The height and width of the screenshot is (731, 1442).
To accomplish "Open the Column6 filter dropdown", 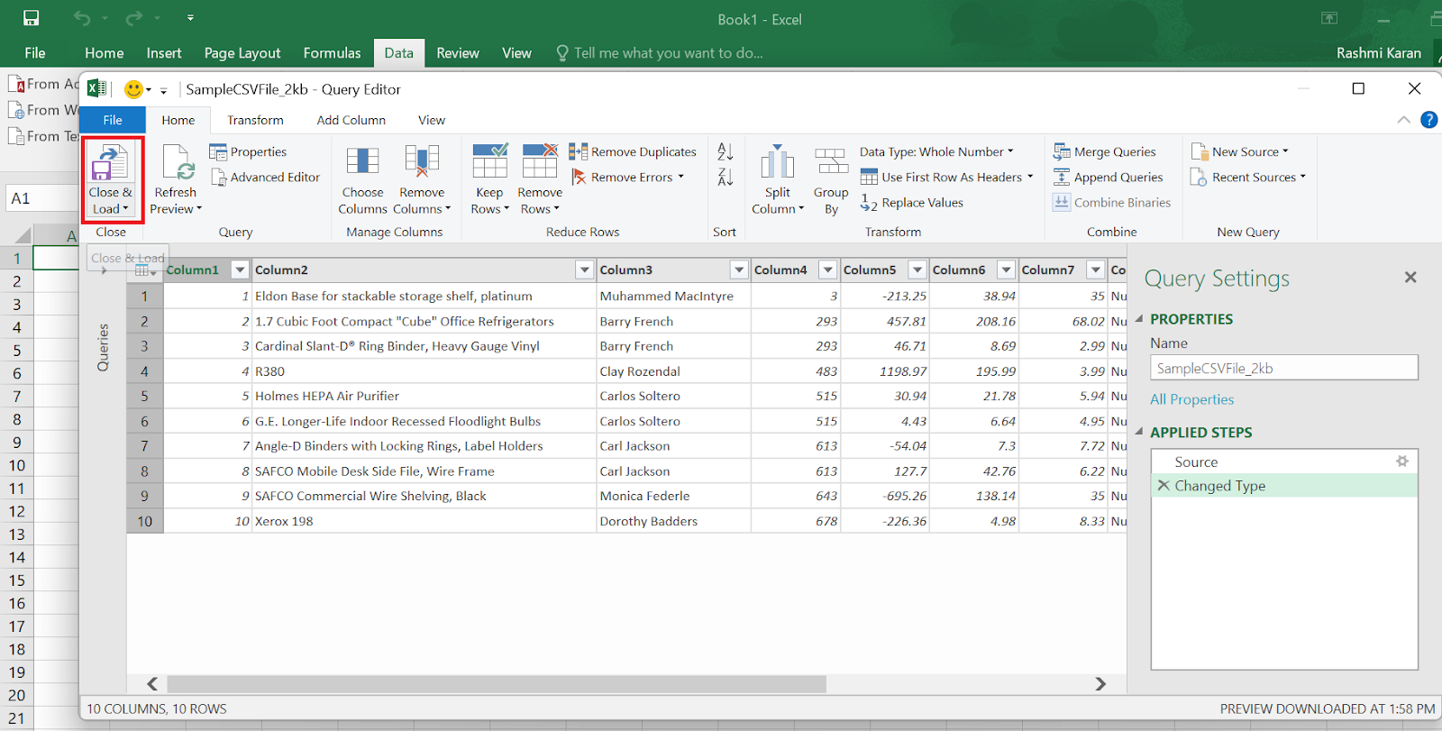I will coord(1007,270).
